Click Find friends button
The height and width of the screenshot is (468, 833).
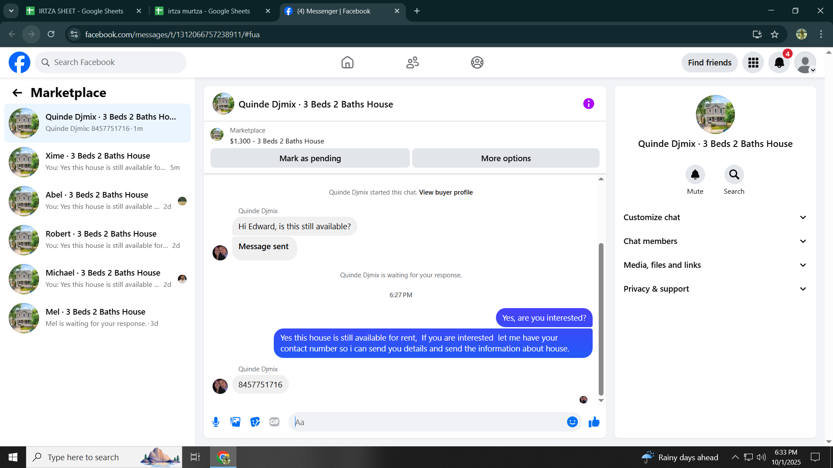point(710,63)
